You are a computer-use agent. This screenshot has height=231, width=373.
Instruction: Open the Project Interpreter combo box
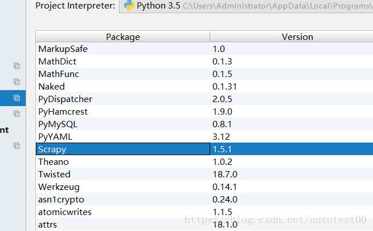[246, 6]
